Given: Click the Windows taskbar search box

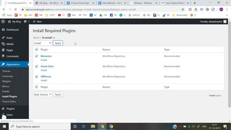Looking at the screenshot, I should tap(40, 126).
